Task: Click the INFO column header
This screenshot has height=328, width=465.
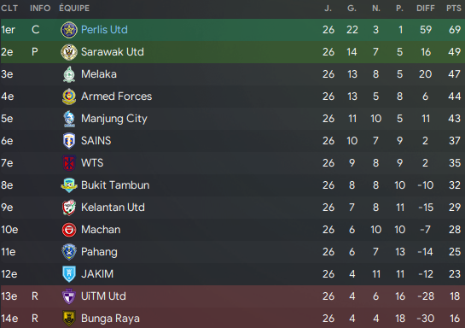Action: (40, 9)
